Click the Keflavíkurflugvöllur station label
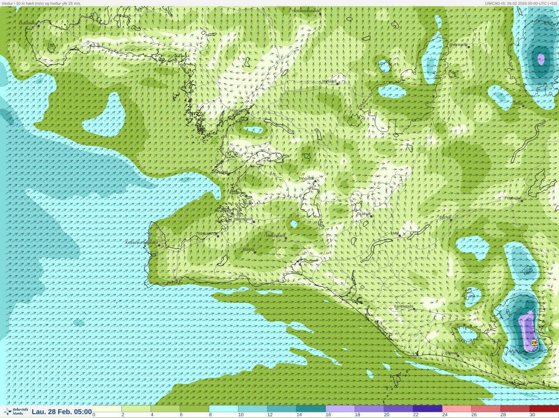 [x=142, y=243]
